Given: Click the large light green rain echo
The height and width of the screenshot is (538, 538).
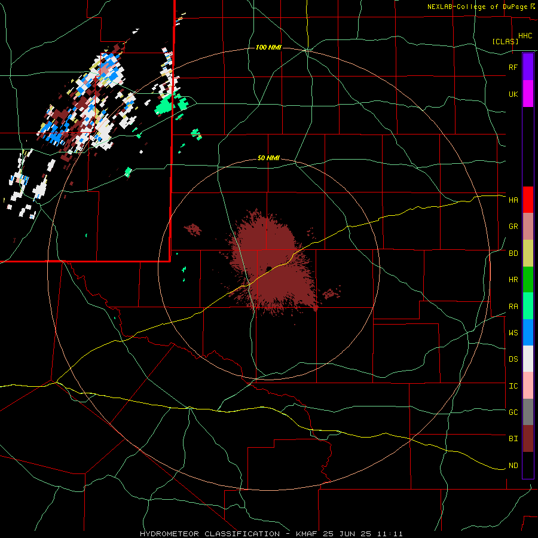Looking at the screenshot, I should pos(164,106).
